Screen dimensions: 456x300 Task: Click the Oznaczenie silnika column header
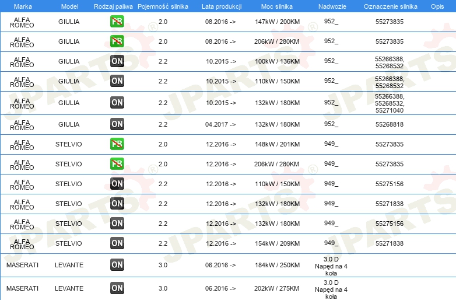(x=391, y=6)
